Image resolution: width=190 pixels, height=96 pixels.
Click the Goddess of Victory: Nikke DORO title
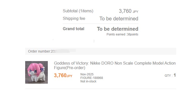pyautogui.click(x=115, y=65)
